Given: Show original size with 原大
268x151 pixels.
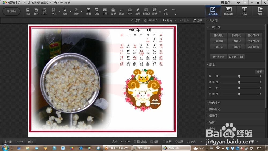Looking at the screenshot, I should coord(191,142).
